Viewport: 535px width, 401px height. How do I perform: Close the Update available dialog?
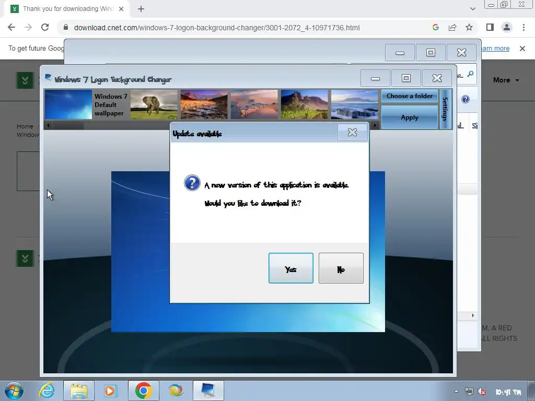(352, 132)
